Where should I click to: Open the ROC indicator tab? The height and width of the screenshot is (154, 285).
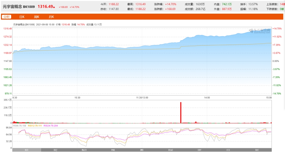coord(257,150)
